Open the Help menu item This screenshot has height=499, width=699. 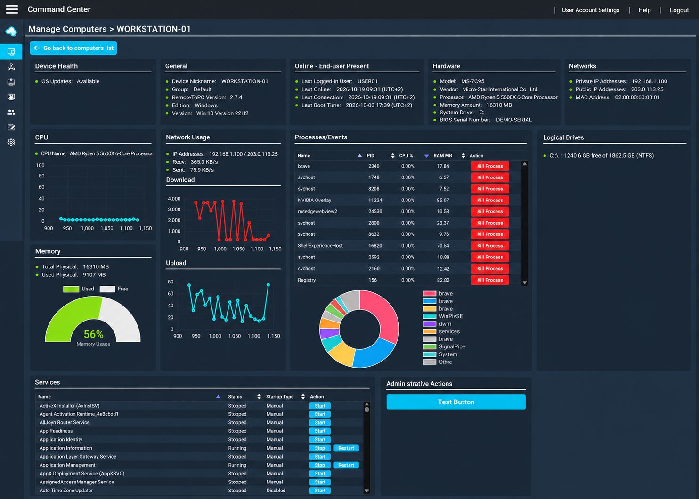(x=644, y=10)
